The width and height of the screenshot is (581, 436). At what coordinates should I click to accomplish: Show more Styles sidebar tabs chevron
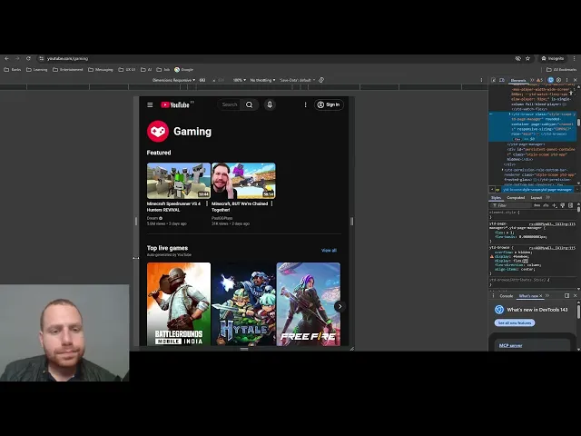547,198
